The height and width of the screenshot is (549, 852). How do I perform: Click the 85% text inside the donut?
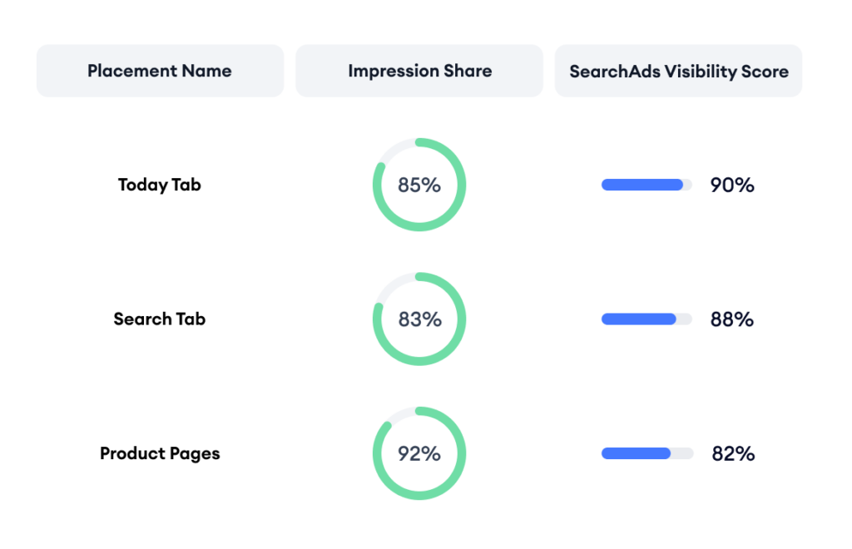click(x=419, y=185)
